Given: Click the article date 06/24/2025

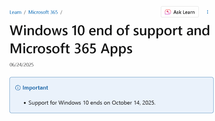Looking at the screenshot, I should click(22, 65).
